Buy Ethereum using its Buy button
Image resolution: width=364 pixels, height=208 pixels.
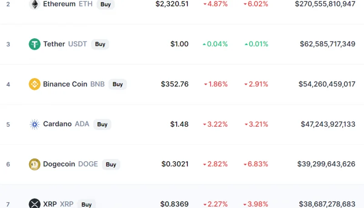[x=106, y=4]
